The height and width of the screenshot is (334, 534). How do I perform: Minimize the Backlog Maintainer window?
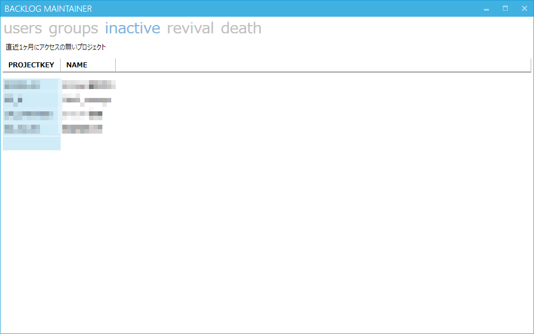(x=486, y=8)
